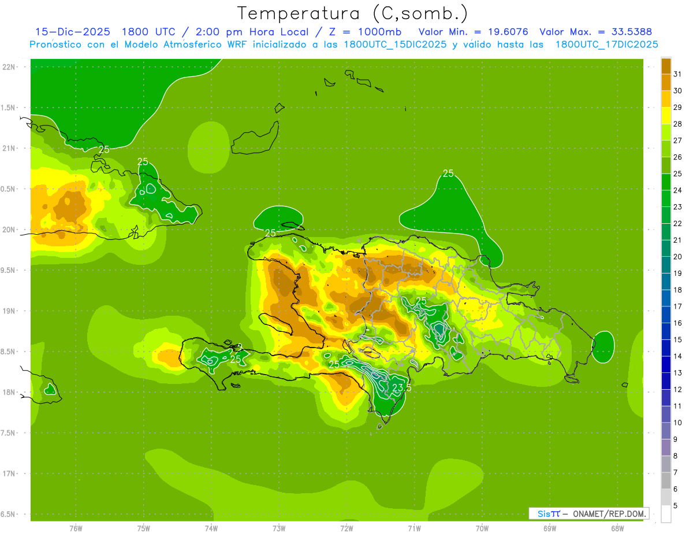693x536 pixels.
Task: Click the '25' contour label on Haiti's southwest peninsula
Action: pos(235,358)
